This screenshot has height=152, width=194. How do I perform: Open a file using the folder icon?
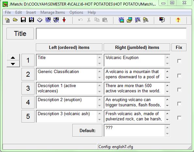point(15,20)
